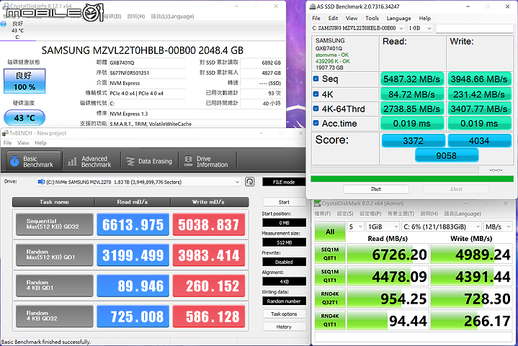Image resolution: width=518 pixels, height=346 pixels.
Task: Click the Drive Information disk icon
Action: pyautogui.click(x=188, y=161)
